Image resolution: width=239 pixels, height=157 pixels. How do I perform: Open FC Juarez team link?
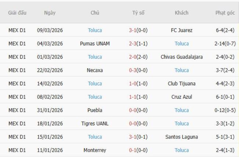tap(182, 30)
